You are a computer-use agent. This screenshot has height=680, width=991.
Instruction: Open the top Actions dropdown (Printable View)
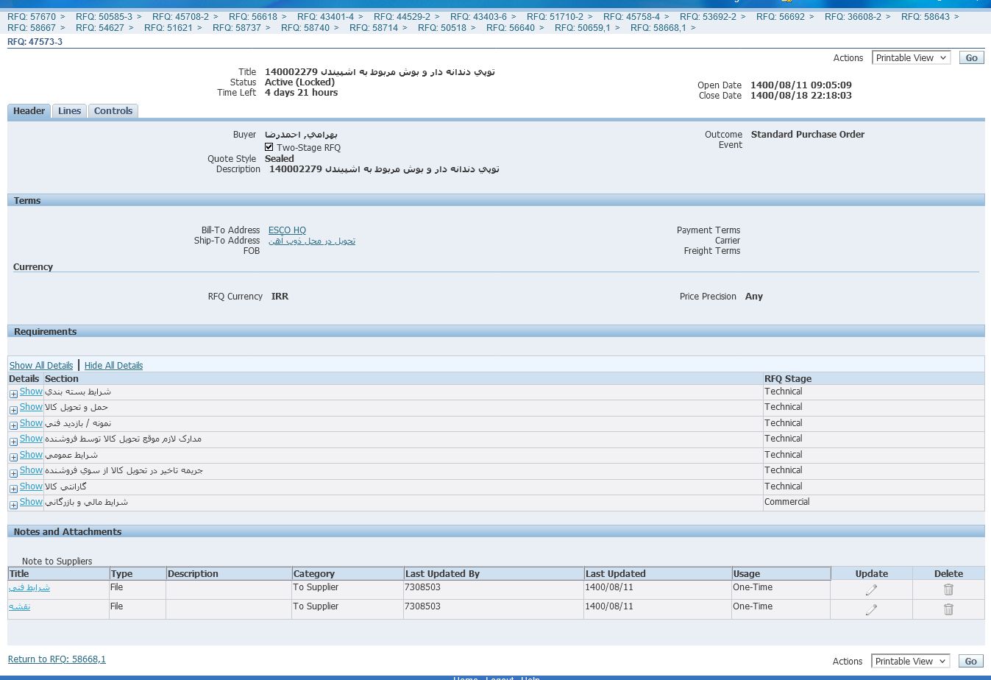tap(912, 57)
